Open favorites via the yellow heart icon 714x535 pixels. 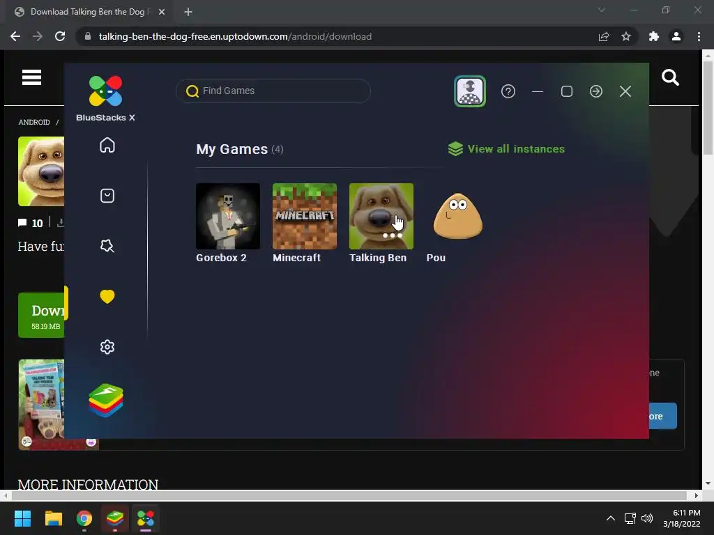[x=107, y=297]
